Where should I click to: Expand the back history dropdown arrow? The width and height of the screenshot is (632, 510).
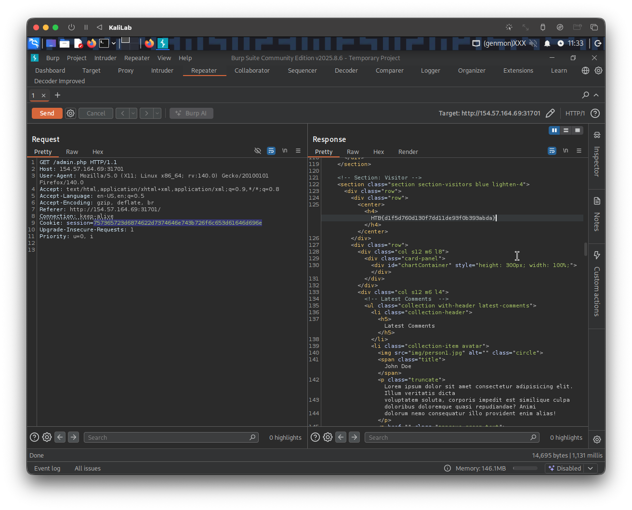[x=133, y=114]
